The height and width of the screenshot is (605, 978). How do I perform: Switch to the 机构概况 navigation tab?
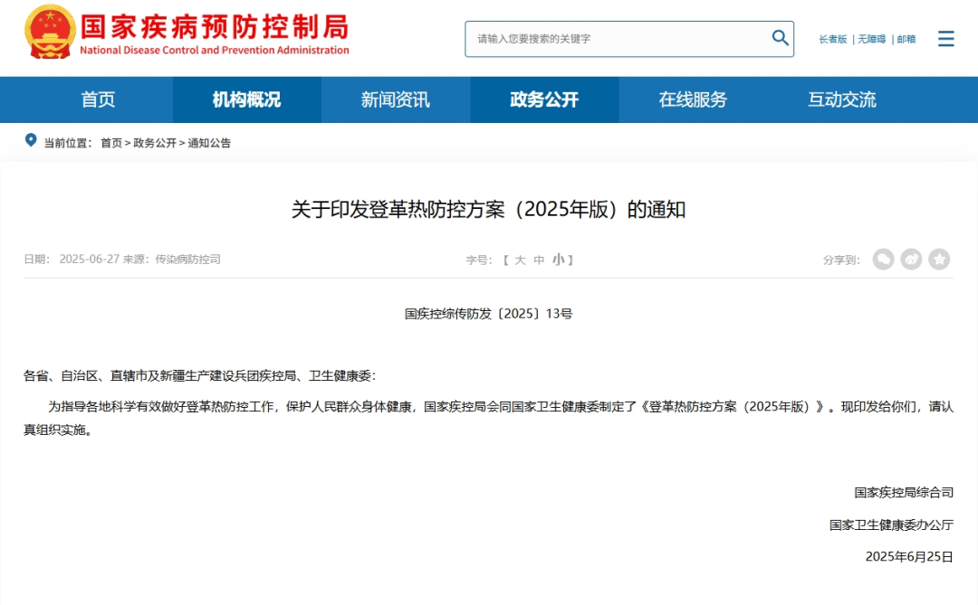tap(245, 99)
